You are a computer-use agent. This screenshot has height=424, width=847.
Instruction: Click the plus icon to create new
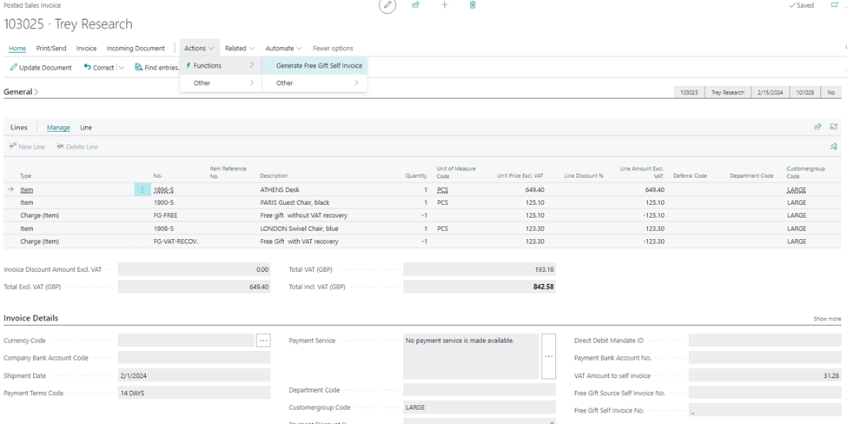(445, 5)
